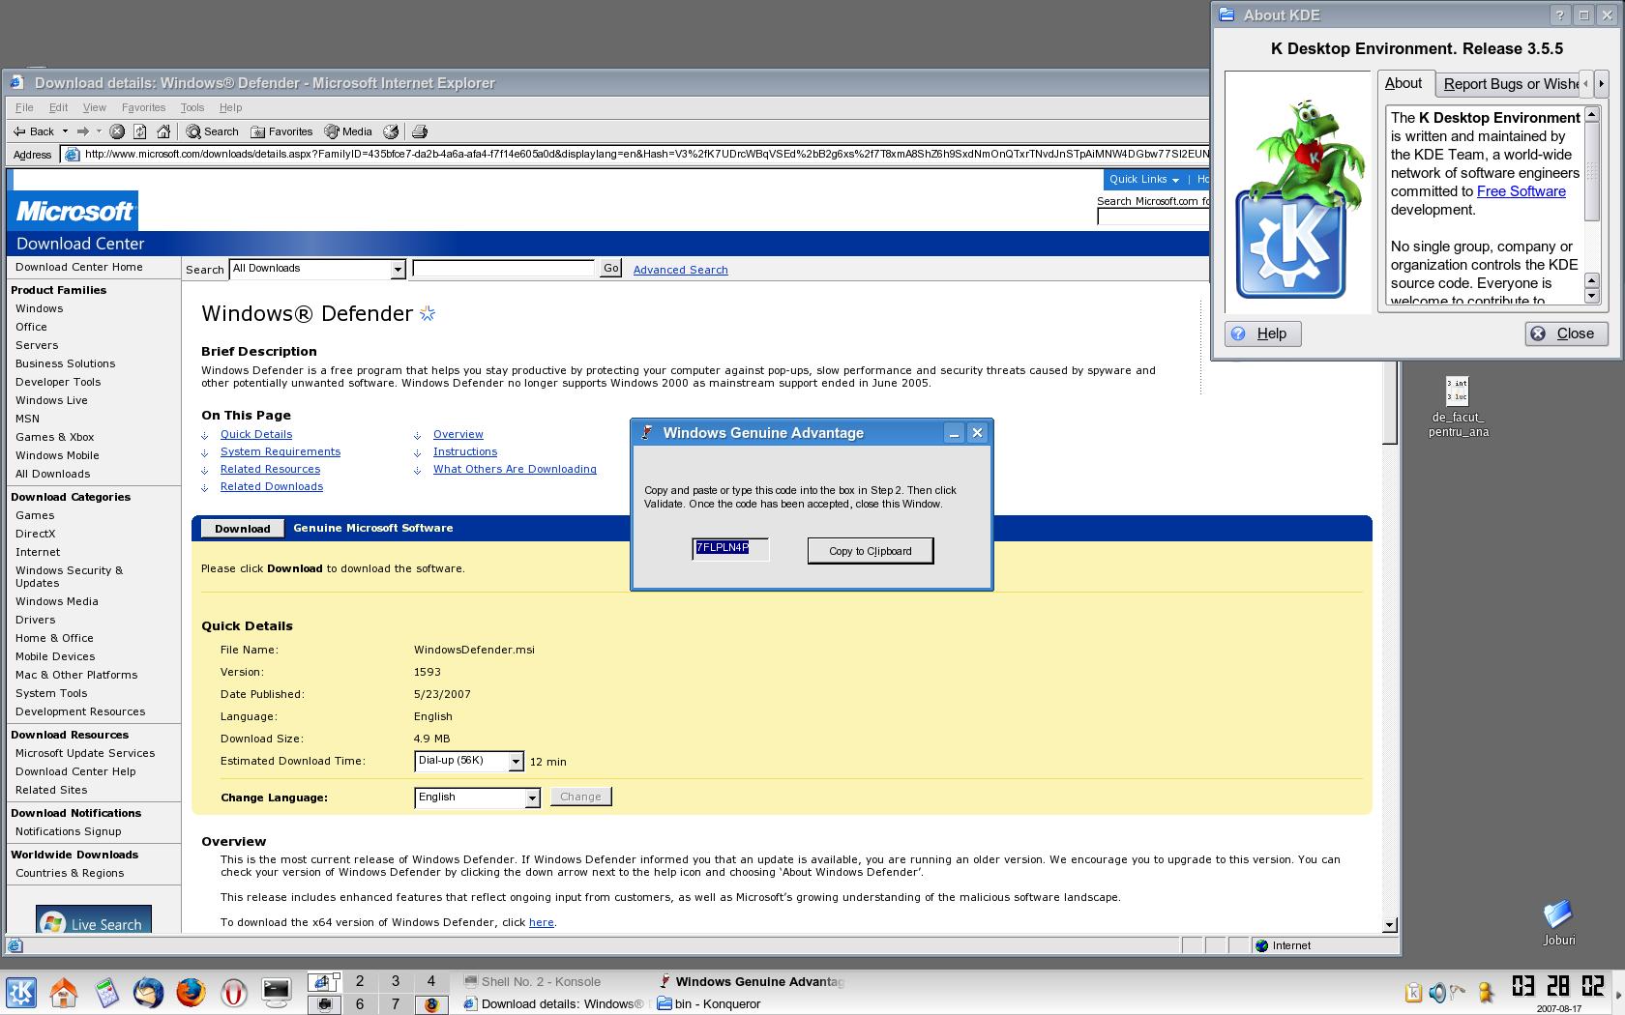Switch to virtual desktop 3 in pager
Image resolution: width=1625 pixels, height=1015 pixels.
pos(395,981)
